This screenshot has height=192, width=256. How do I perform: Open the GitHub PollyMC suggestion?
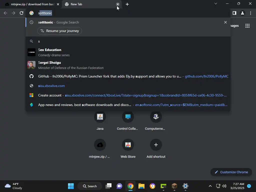(128, 76)
